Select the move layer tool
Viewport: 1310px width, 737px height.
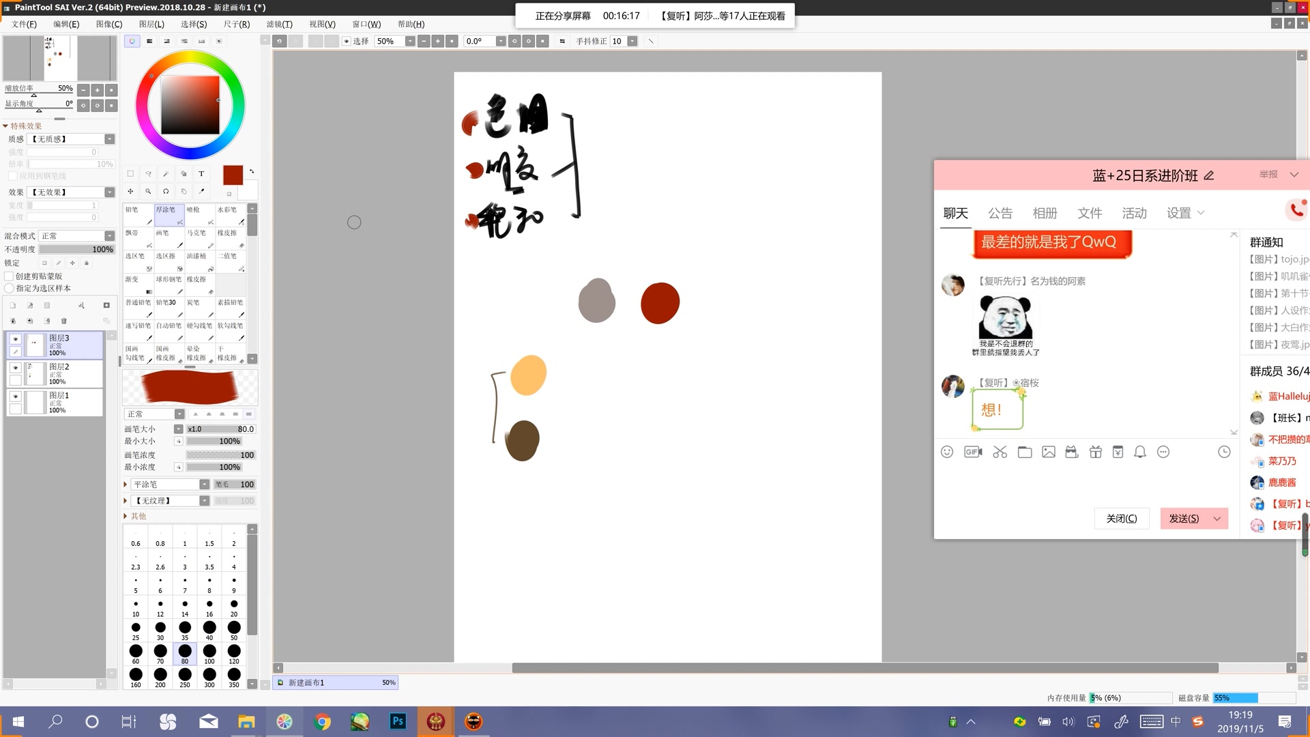(x=130, y=192)
